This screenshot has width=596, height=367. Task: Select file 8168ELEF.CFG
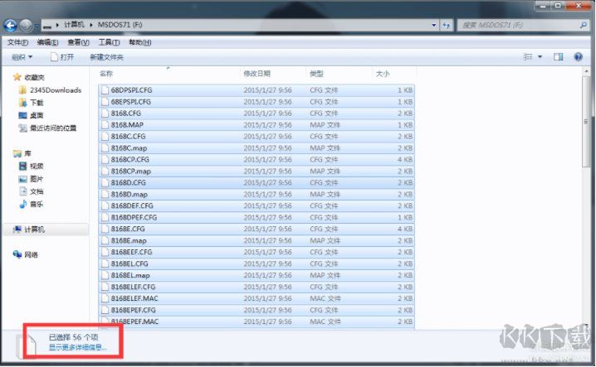click(x=256, y=287)
